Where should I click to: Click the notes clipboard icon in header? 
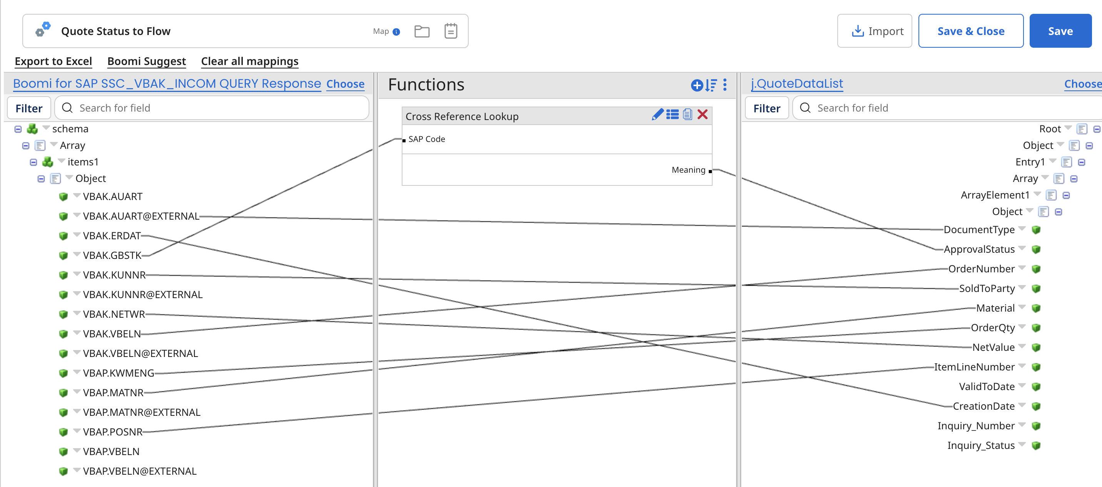[451, 31]
